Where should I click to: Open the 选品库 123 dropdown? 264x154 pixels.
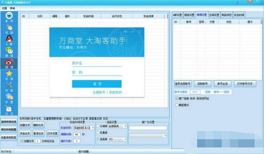tap(117, 139)
